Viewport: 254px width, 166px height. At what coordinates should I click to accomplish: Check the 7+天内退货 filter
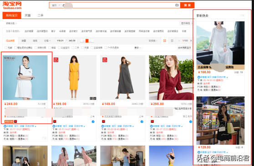pyautogui.click(x=106, y=48)
